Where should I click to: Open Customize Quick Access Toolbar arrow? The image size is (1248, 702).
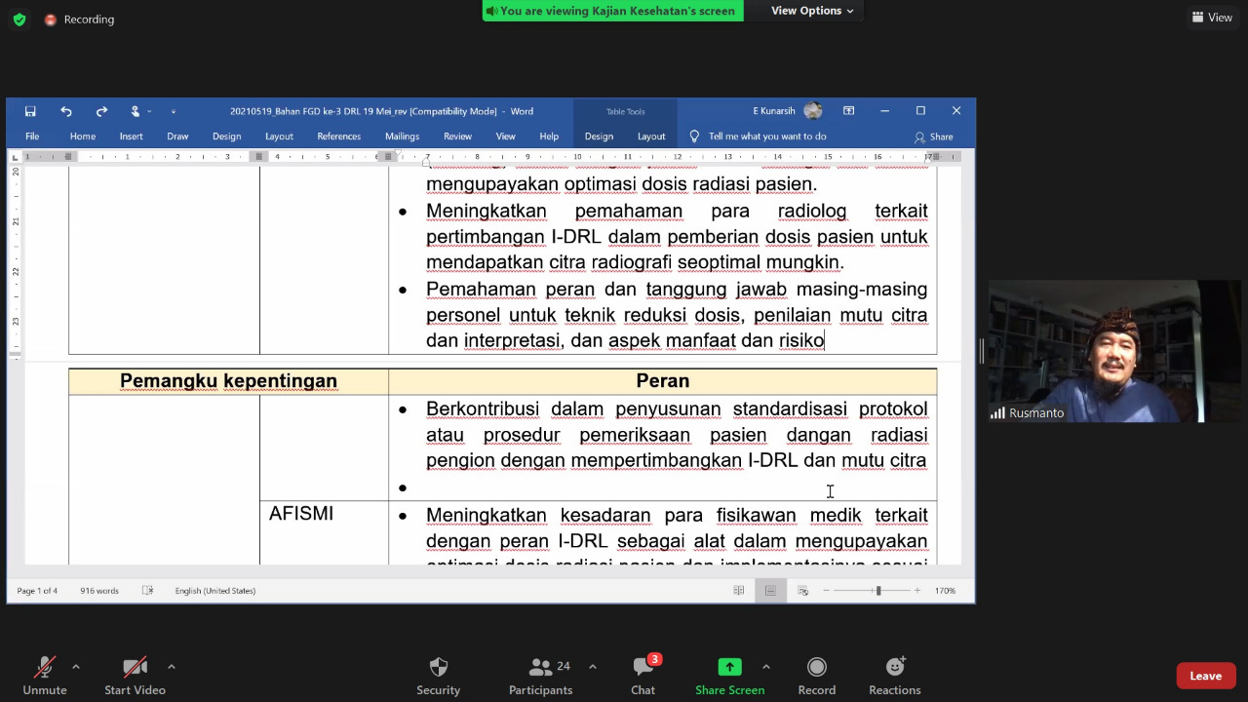click(173, 111)
